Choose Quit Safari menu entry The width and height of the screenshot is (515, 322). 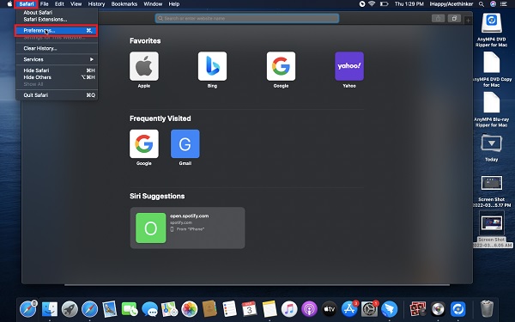[57, 95]
